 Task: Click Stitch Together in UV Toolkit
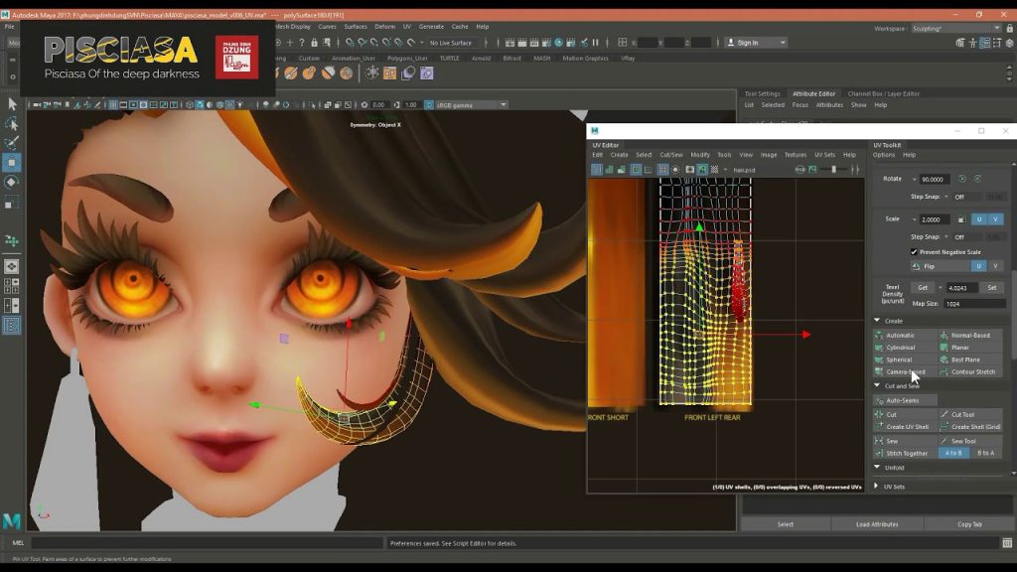pyautogui.click(x=905, y=453)
